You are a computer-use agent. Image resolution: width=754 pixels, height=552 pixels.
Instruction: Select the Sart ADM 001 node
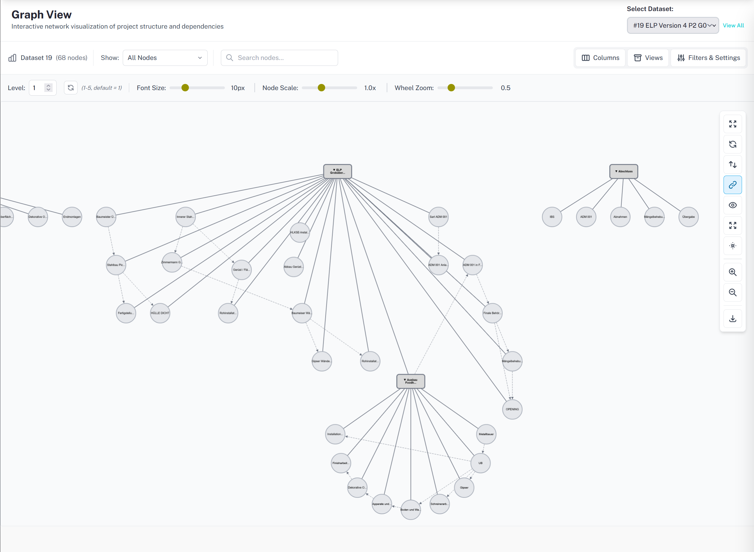438,217
